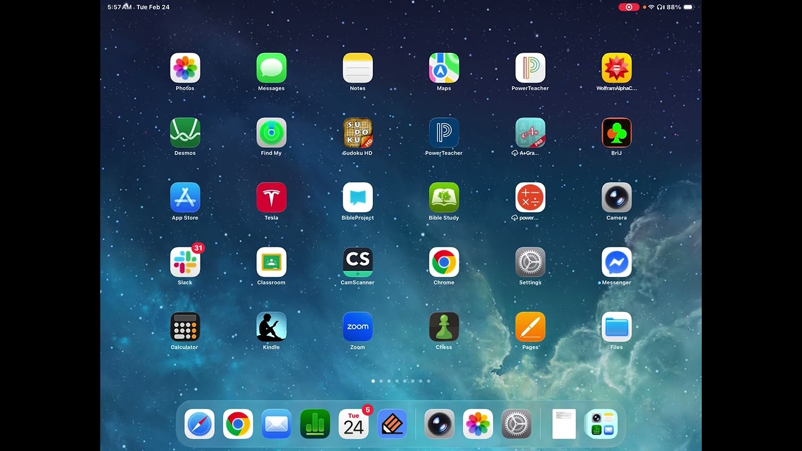This screenshot has height=451, width=802.
Task: Open the Maps app
Action: click(444, 68)
